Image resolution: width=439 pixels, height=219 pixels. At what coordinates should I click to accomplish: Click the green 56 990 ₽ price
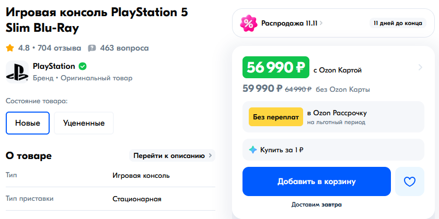tap(276, 67)
